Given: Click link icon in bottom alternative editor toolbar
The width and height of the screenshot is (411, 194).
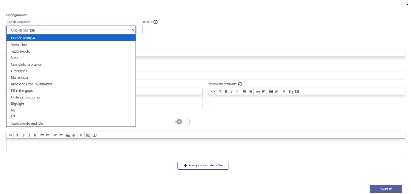Looking at the screenshot, I should pos(55,135).
